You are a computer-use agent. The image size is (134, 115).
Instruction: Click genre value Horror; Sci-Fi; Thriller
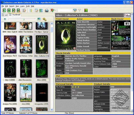point(76,56)
